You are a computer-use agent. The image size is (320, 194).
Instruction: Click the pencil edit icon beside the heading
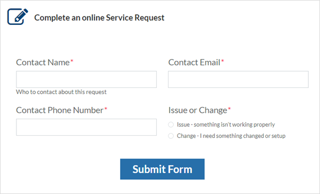click(x=18, y=16)
